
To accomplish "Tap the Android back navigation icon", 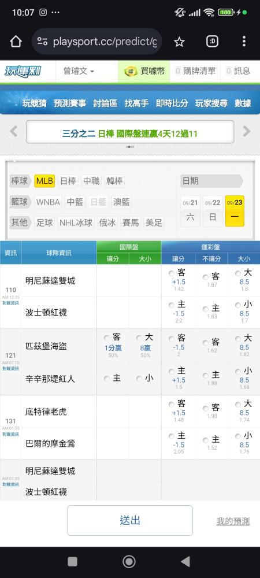I will pos(185,561).
